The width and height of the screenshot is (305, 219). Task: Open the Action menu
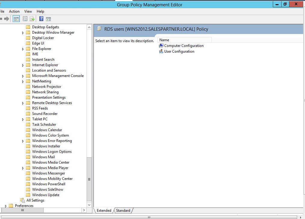click(14, 11)
